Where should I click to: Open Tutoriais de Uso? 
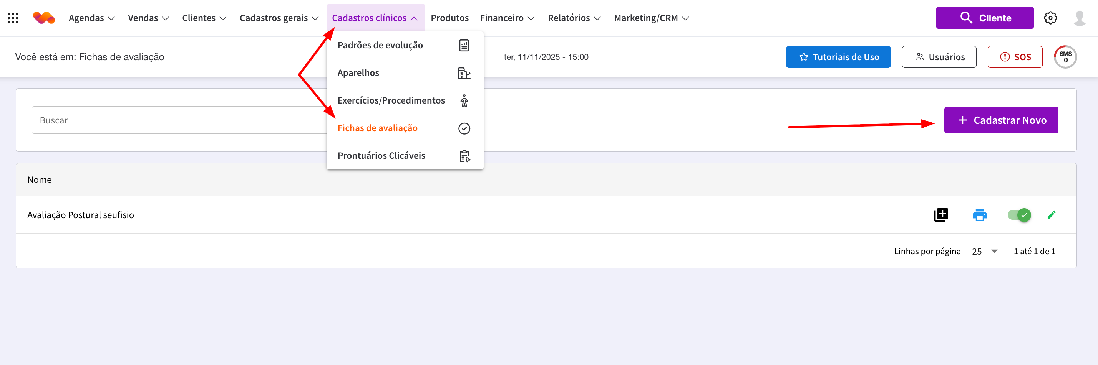[x=838, y=57]
